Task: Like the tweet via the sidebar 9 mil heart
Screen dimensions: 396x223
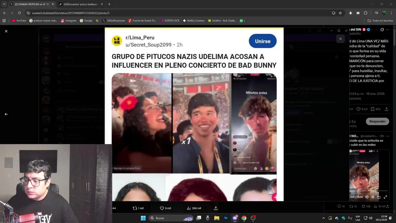Action: [x=362, y=109]
